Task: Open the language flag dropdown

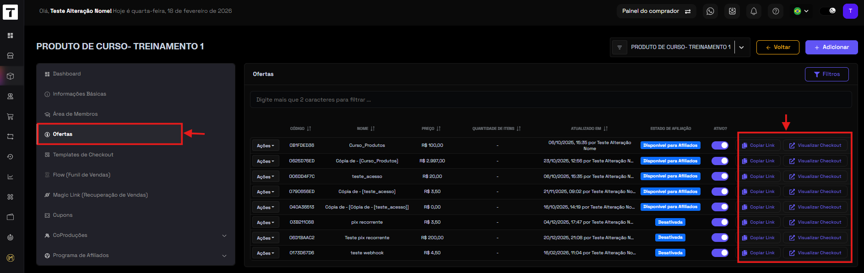Action: [x=801, y=11]
